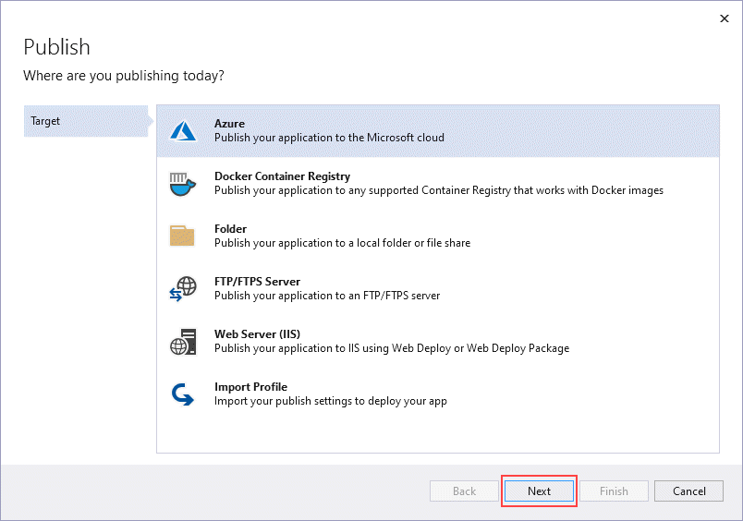Close the Publish dialog with X

[x=725, y=18]
